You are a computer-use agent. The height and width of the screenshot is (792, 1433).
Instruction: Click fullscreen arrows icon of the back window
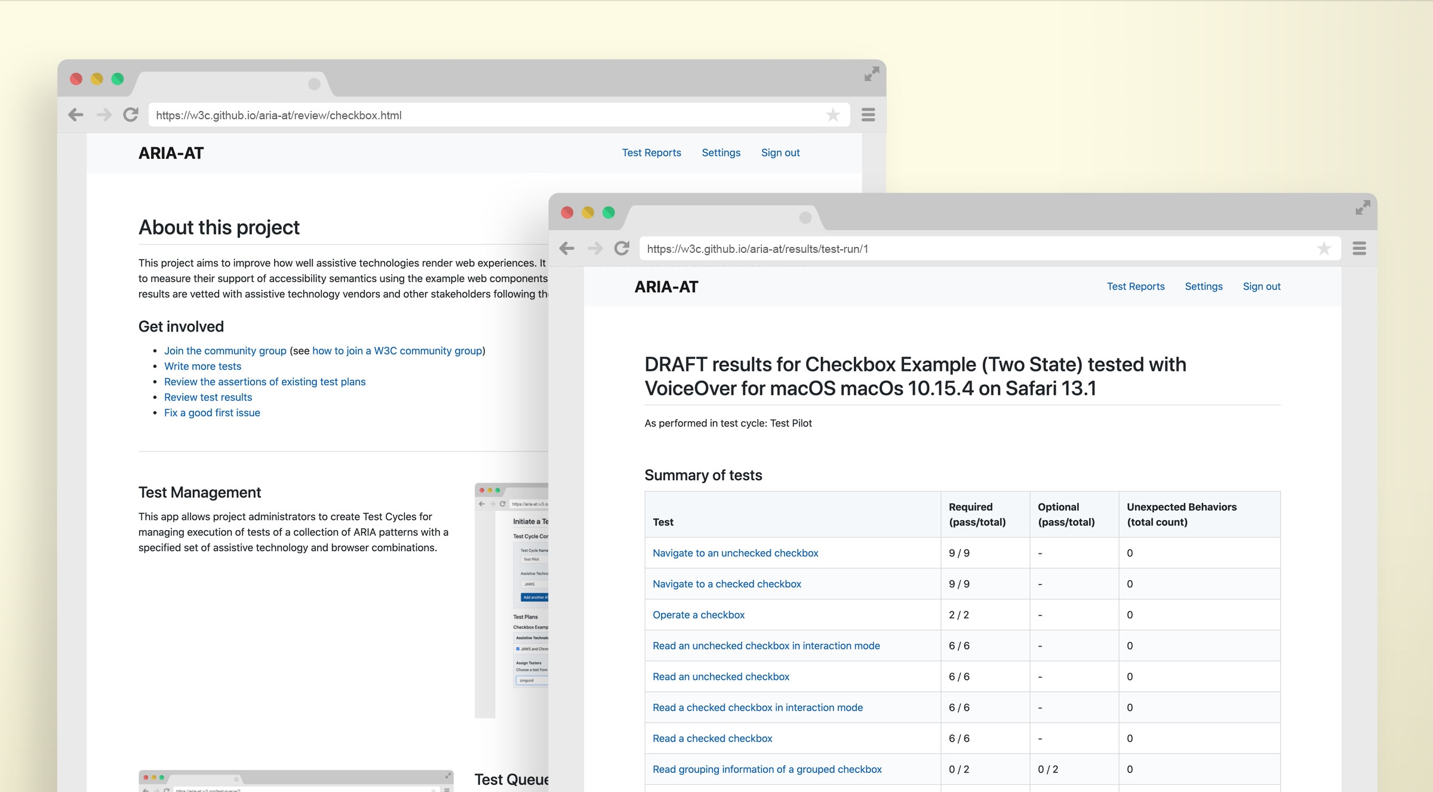coord(872,74)
